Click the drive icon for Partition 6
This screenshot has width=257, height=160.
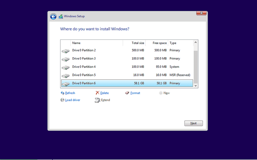[x=66, y=84]
